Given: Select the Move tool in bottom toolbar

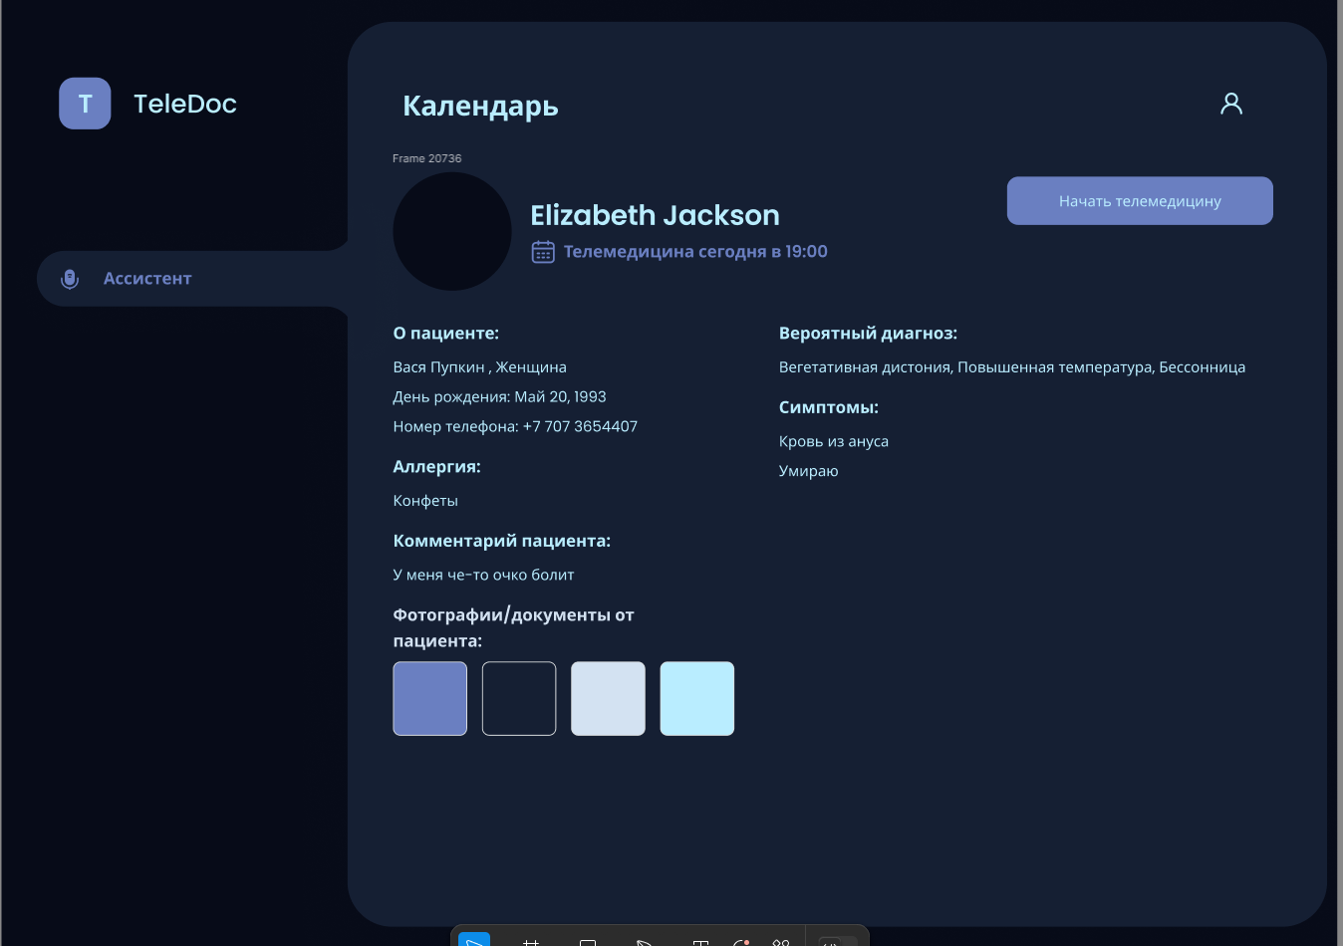Looking at the screenshot, I should tap(474, 940).
